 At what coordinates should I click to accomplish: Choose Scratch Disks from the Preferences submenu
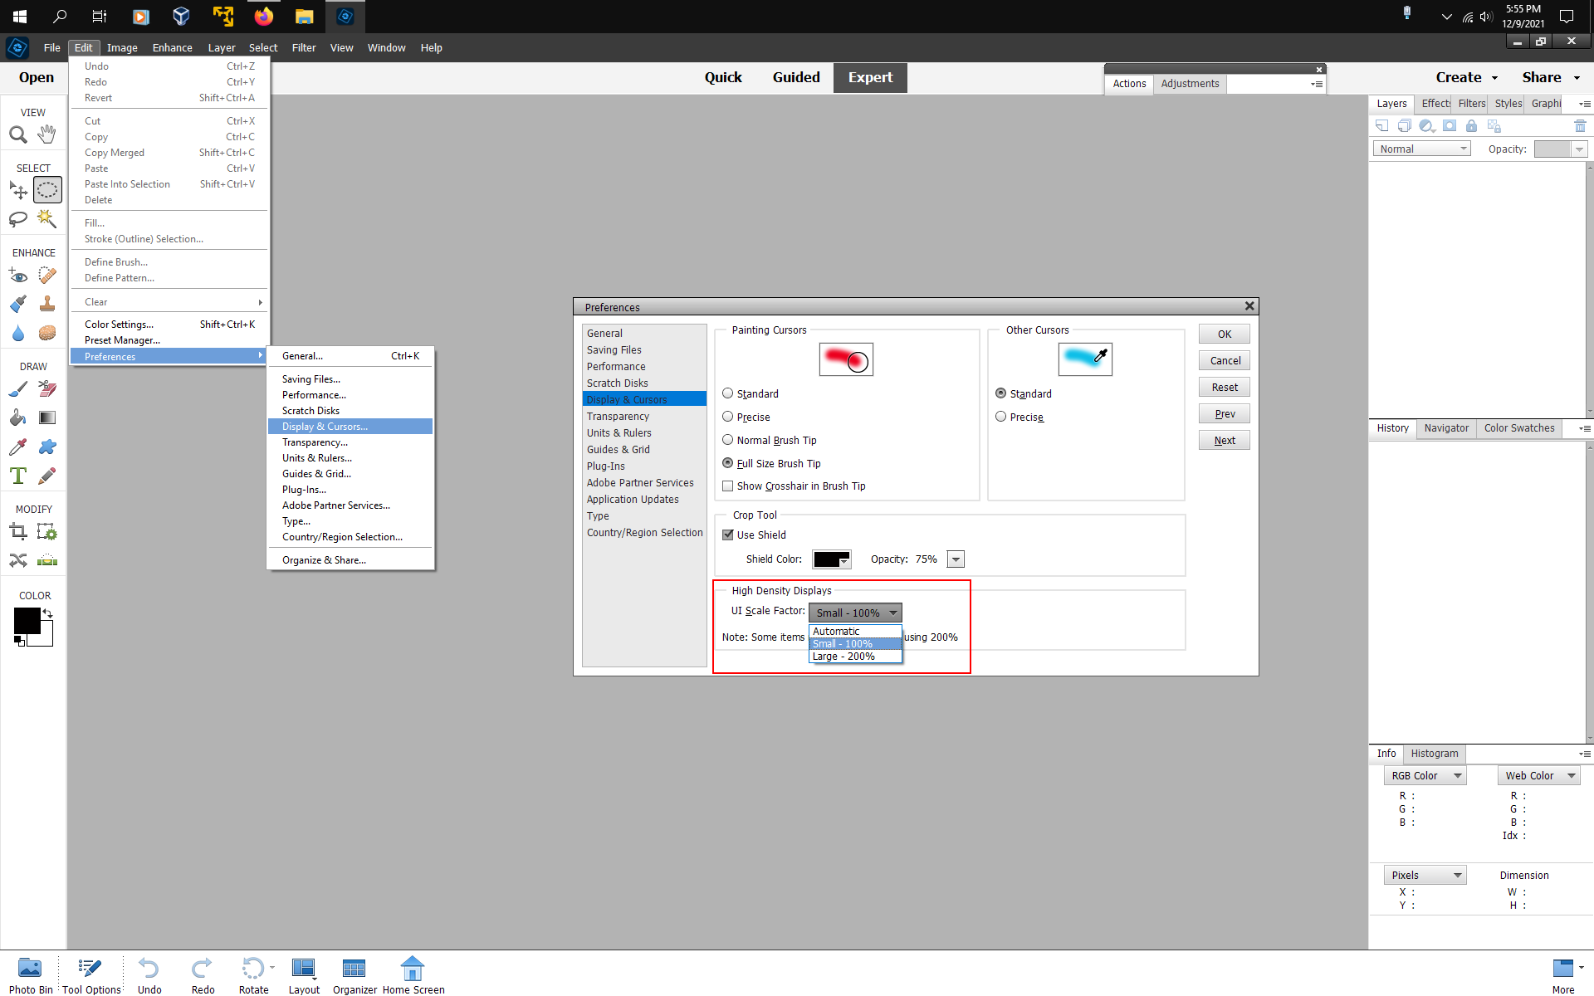(x=311, y=410)
